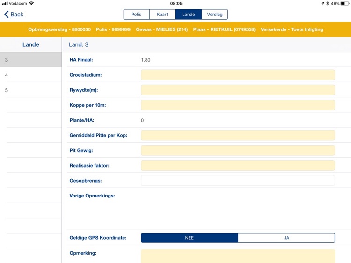Select the Lande tab
Screen dimensions: 351x263
click(189, 15)
